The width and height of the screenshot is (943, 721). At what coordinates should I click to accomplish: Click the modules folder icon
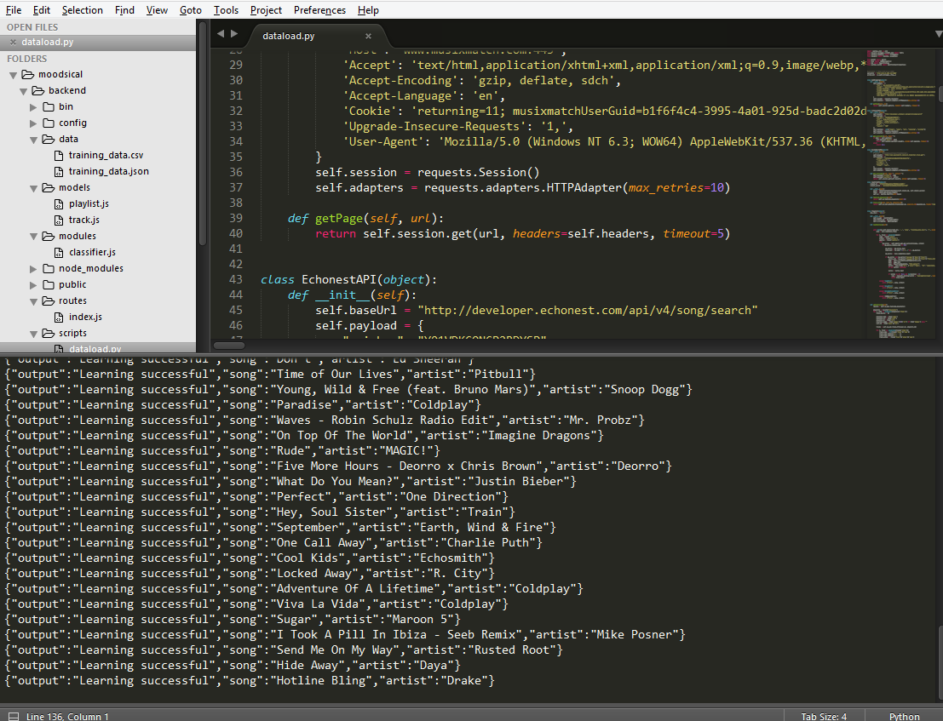pyautogui.click(x=48, y=236)
